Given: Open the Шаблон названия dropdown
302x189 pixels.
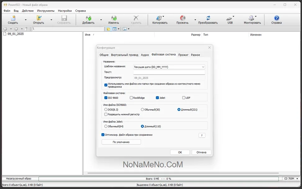Looking at the screenshot, I should tap(203, 67).
